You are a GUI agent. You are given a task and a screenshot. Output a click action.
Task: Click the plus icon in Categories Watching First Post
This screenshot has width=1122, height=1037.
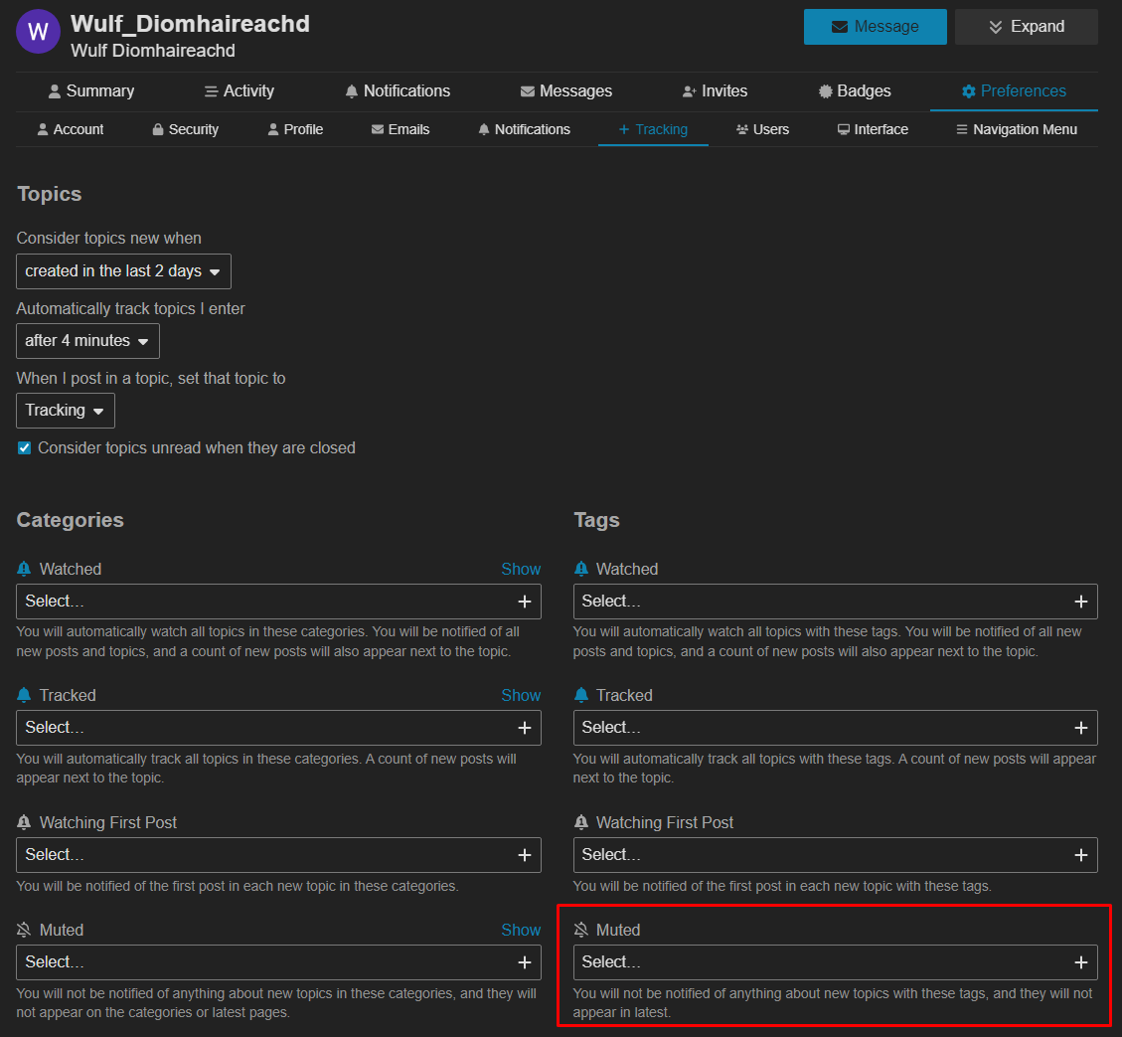(x=525, y=855)
